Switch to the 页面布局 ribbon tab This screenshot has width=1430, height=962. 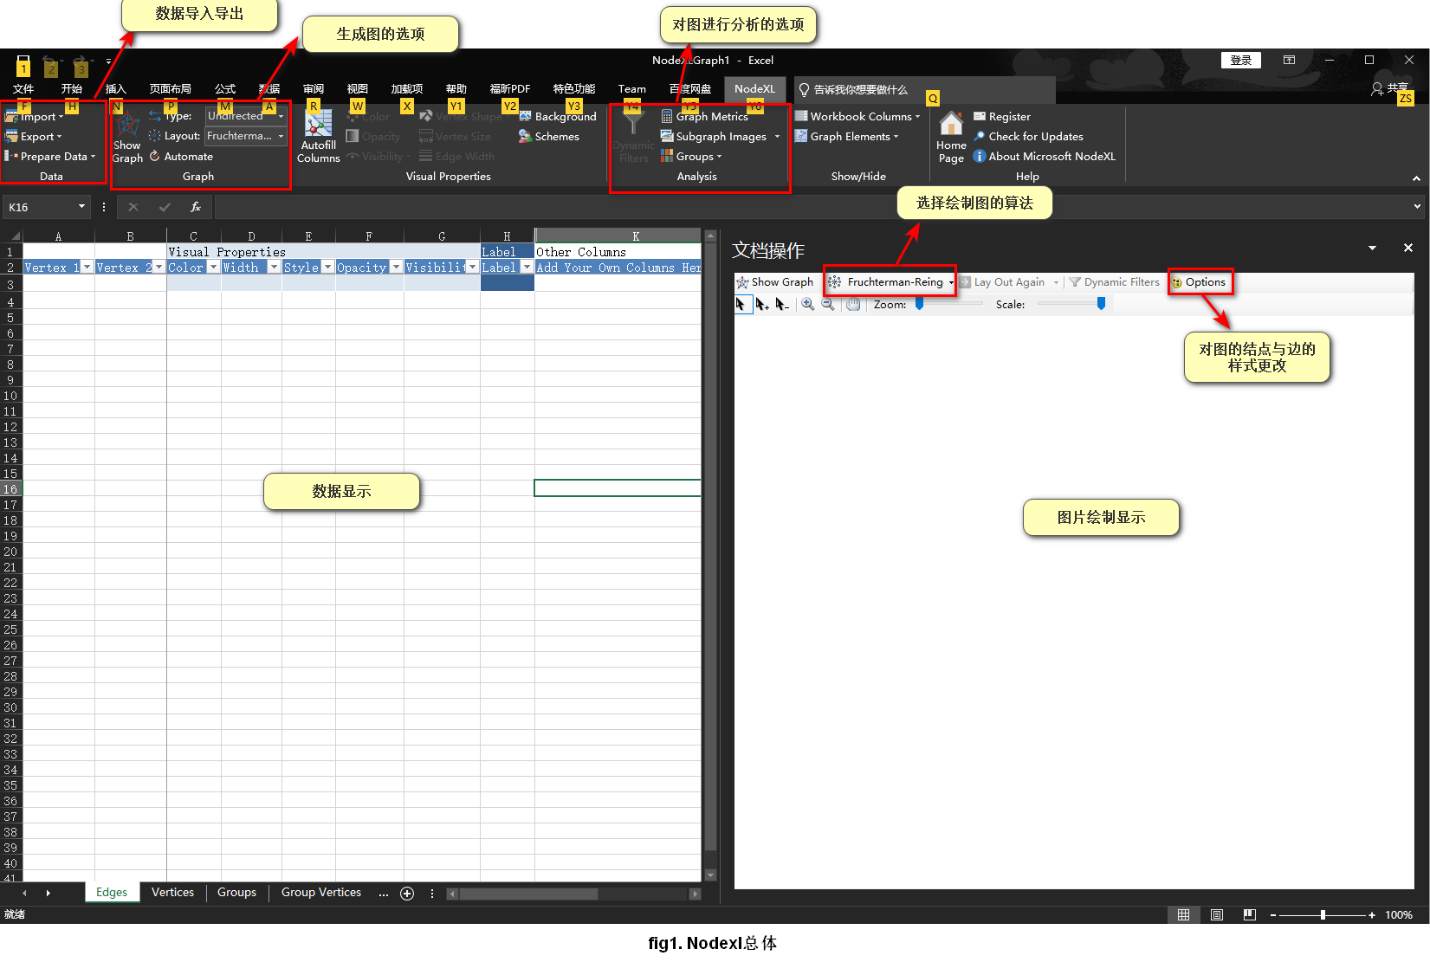tap(170, 89)
